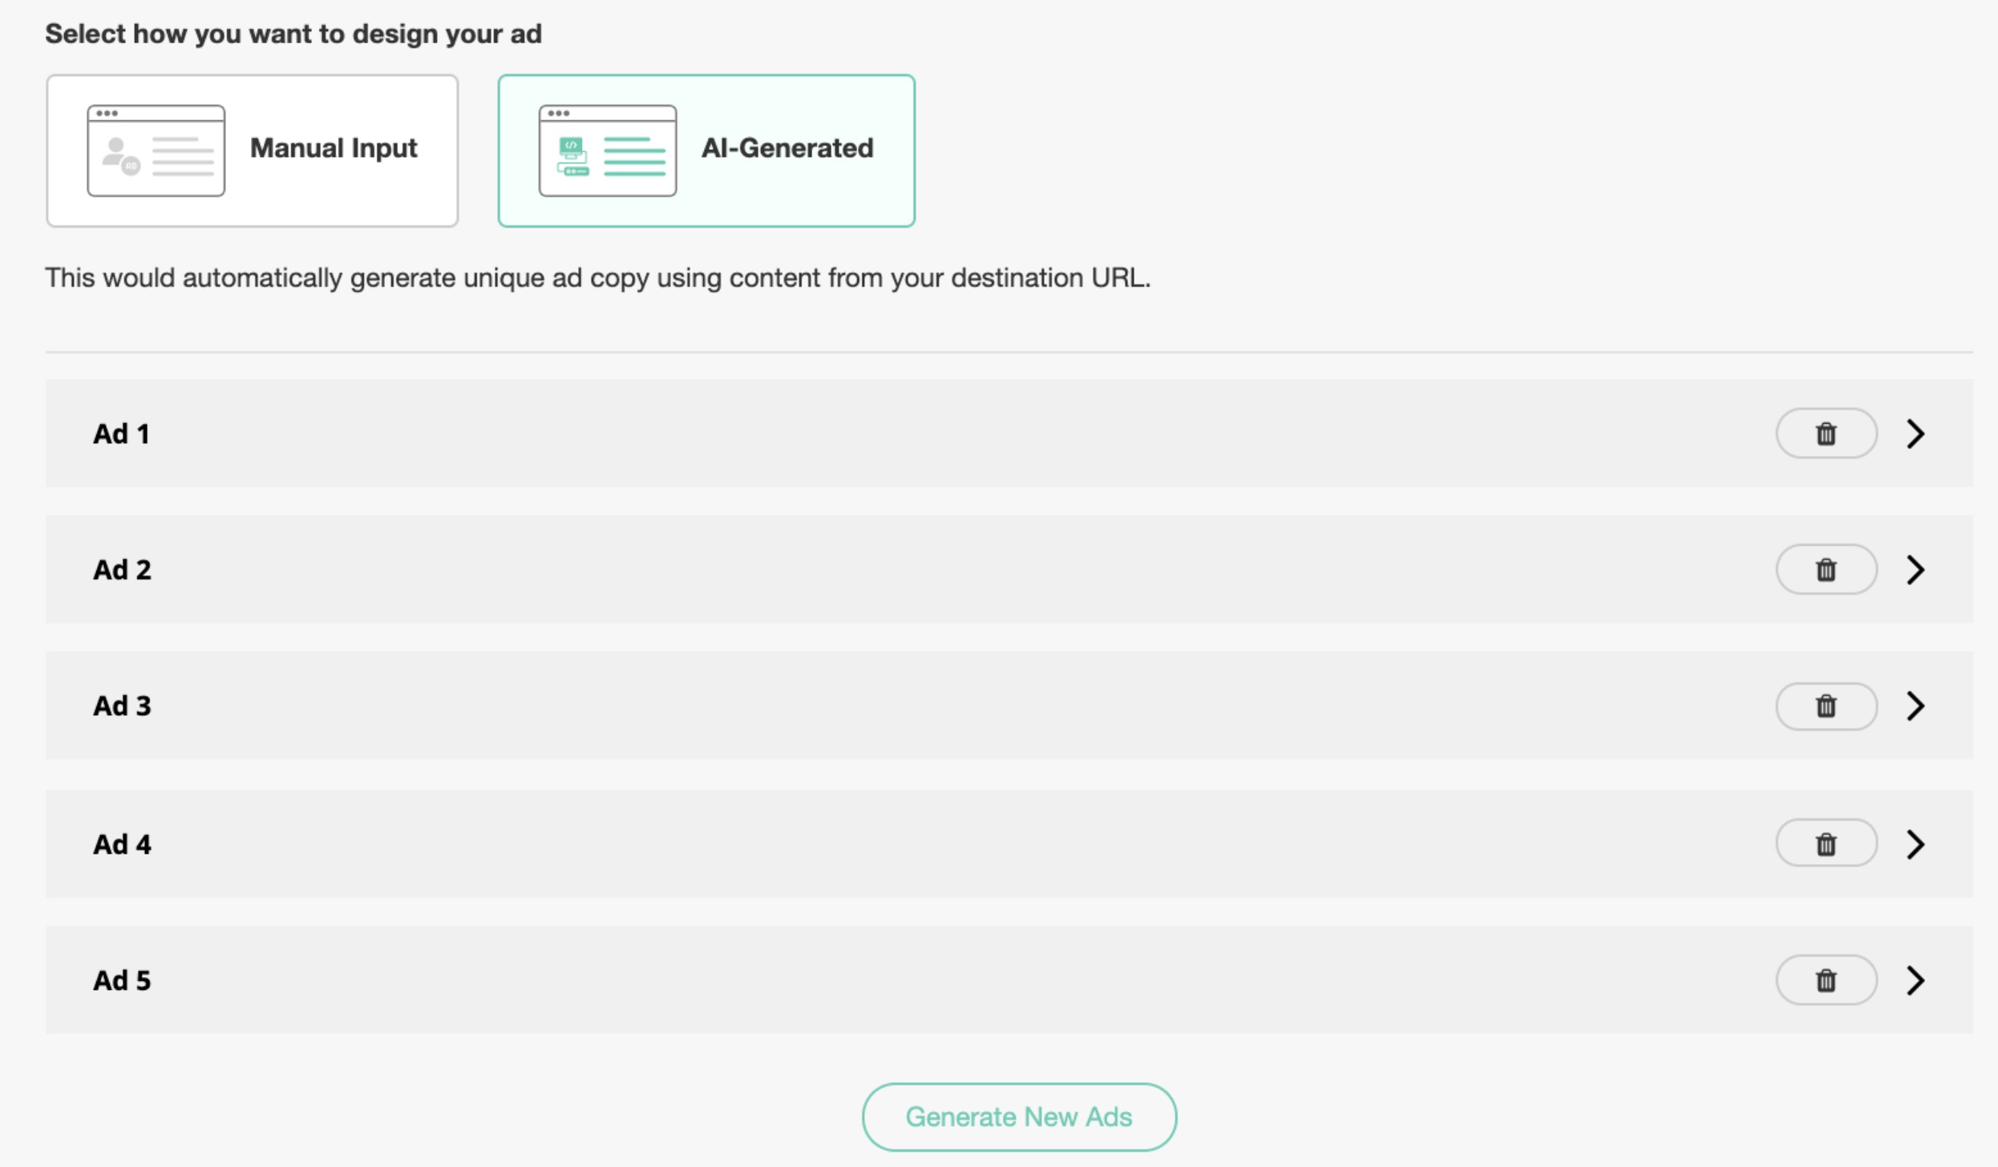This screenshot has width=1998, height=1167.
Task: Trash Ad 5 from the list
Action: (x=1826, y=980)
